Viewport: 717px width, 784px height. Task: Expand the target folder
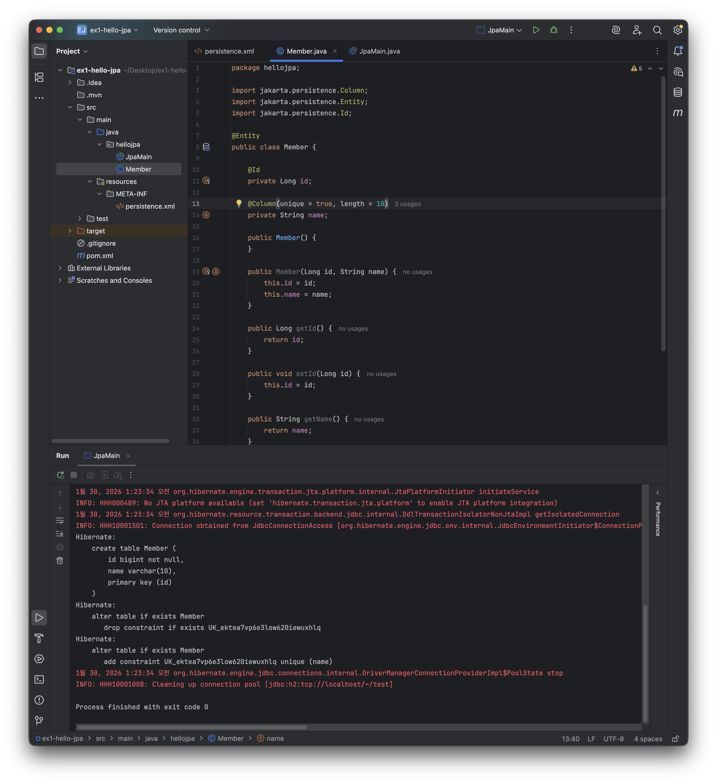(x=70, y=231)
